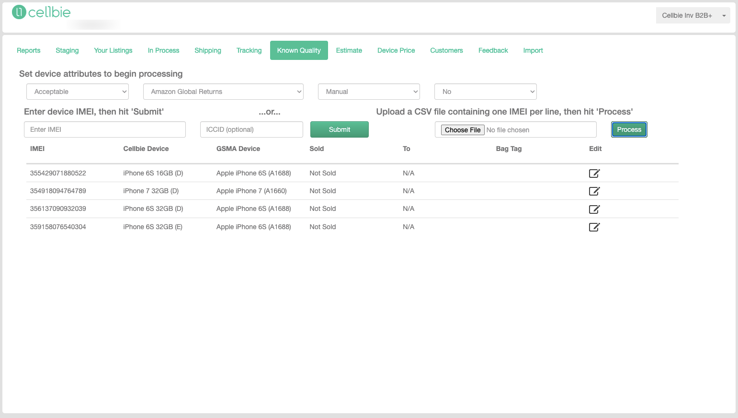The height and width of the screenshot is (418, 738).
Task: Open the Import tab
Action: click(533, 50)
